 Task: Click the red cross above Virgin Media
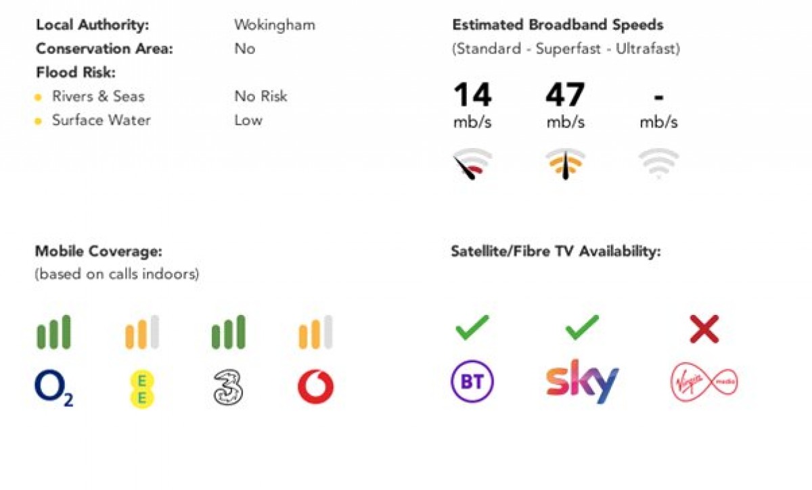[x=704, y=329]
